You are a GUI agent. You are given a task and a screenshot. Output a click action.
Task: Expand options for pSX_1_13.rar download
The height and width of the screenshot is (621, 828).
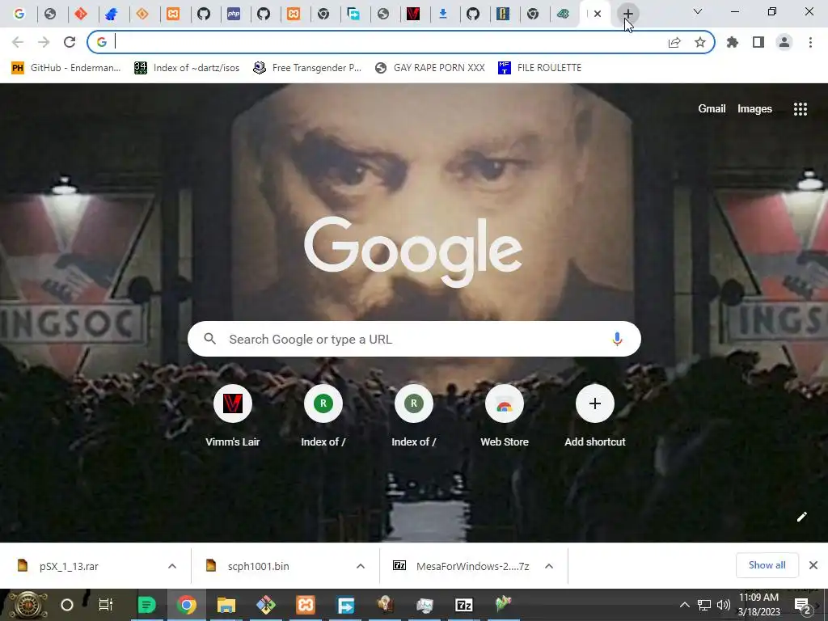[172, 566]
